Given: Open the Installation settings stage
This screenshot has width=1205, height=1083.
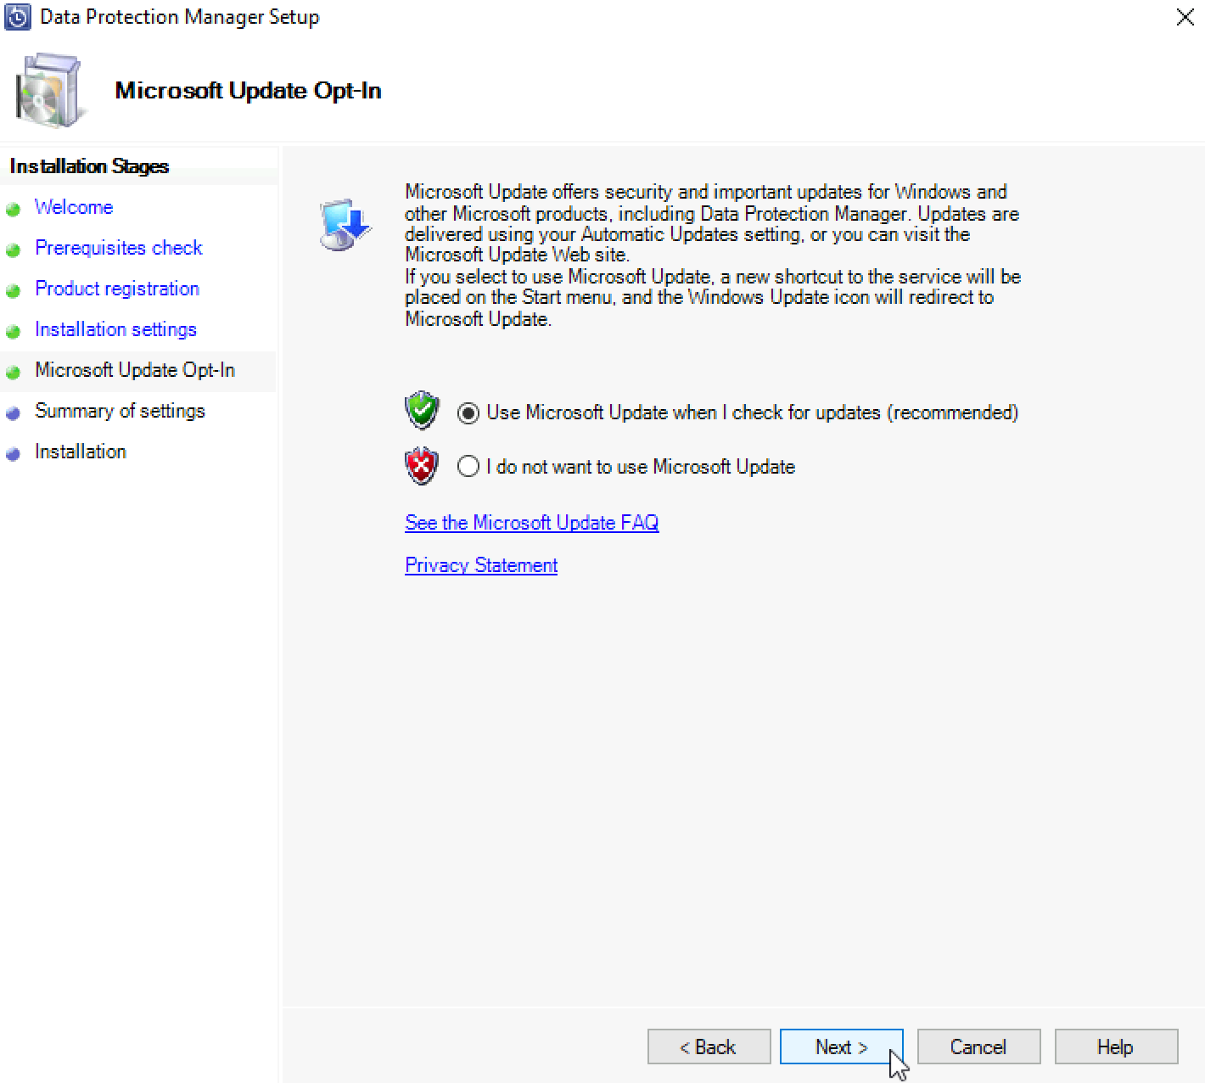Looking at the screenshot, I should (x=115, y=329).
